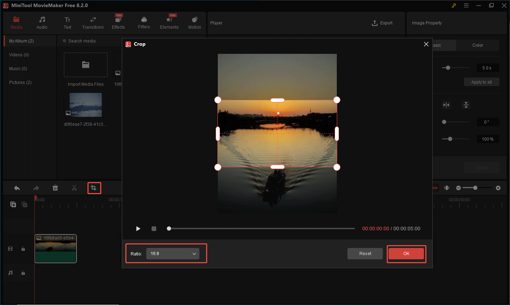Stop the crop preview playback
Viewport: 510px width, 305px height.
[x=154, y=228]
